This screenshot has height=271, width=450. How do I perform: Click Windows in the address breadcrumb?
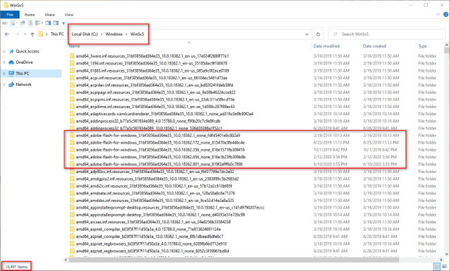(x=113, y=33)
